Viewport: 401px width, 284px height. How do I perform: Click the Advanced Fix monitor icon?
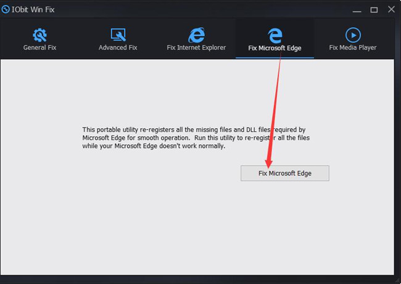tap(118, 34)
